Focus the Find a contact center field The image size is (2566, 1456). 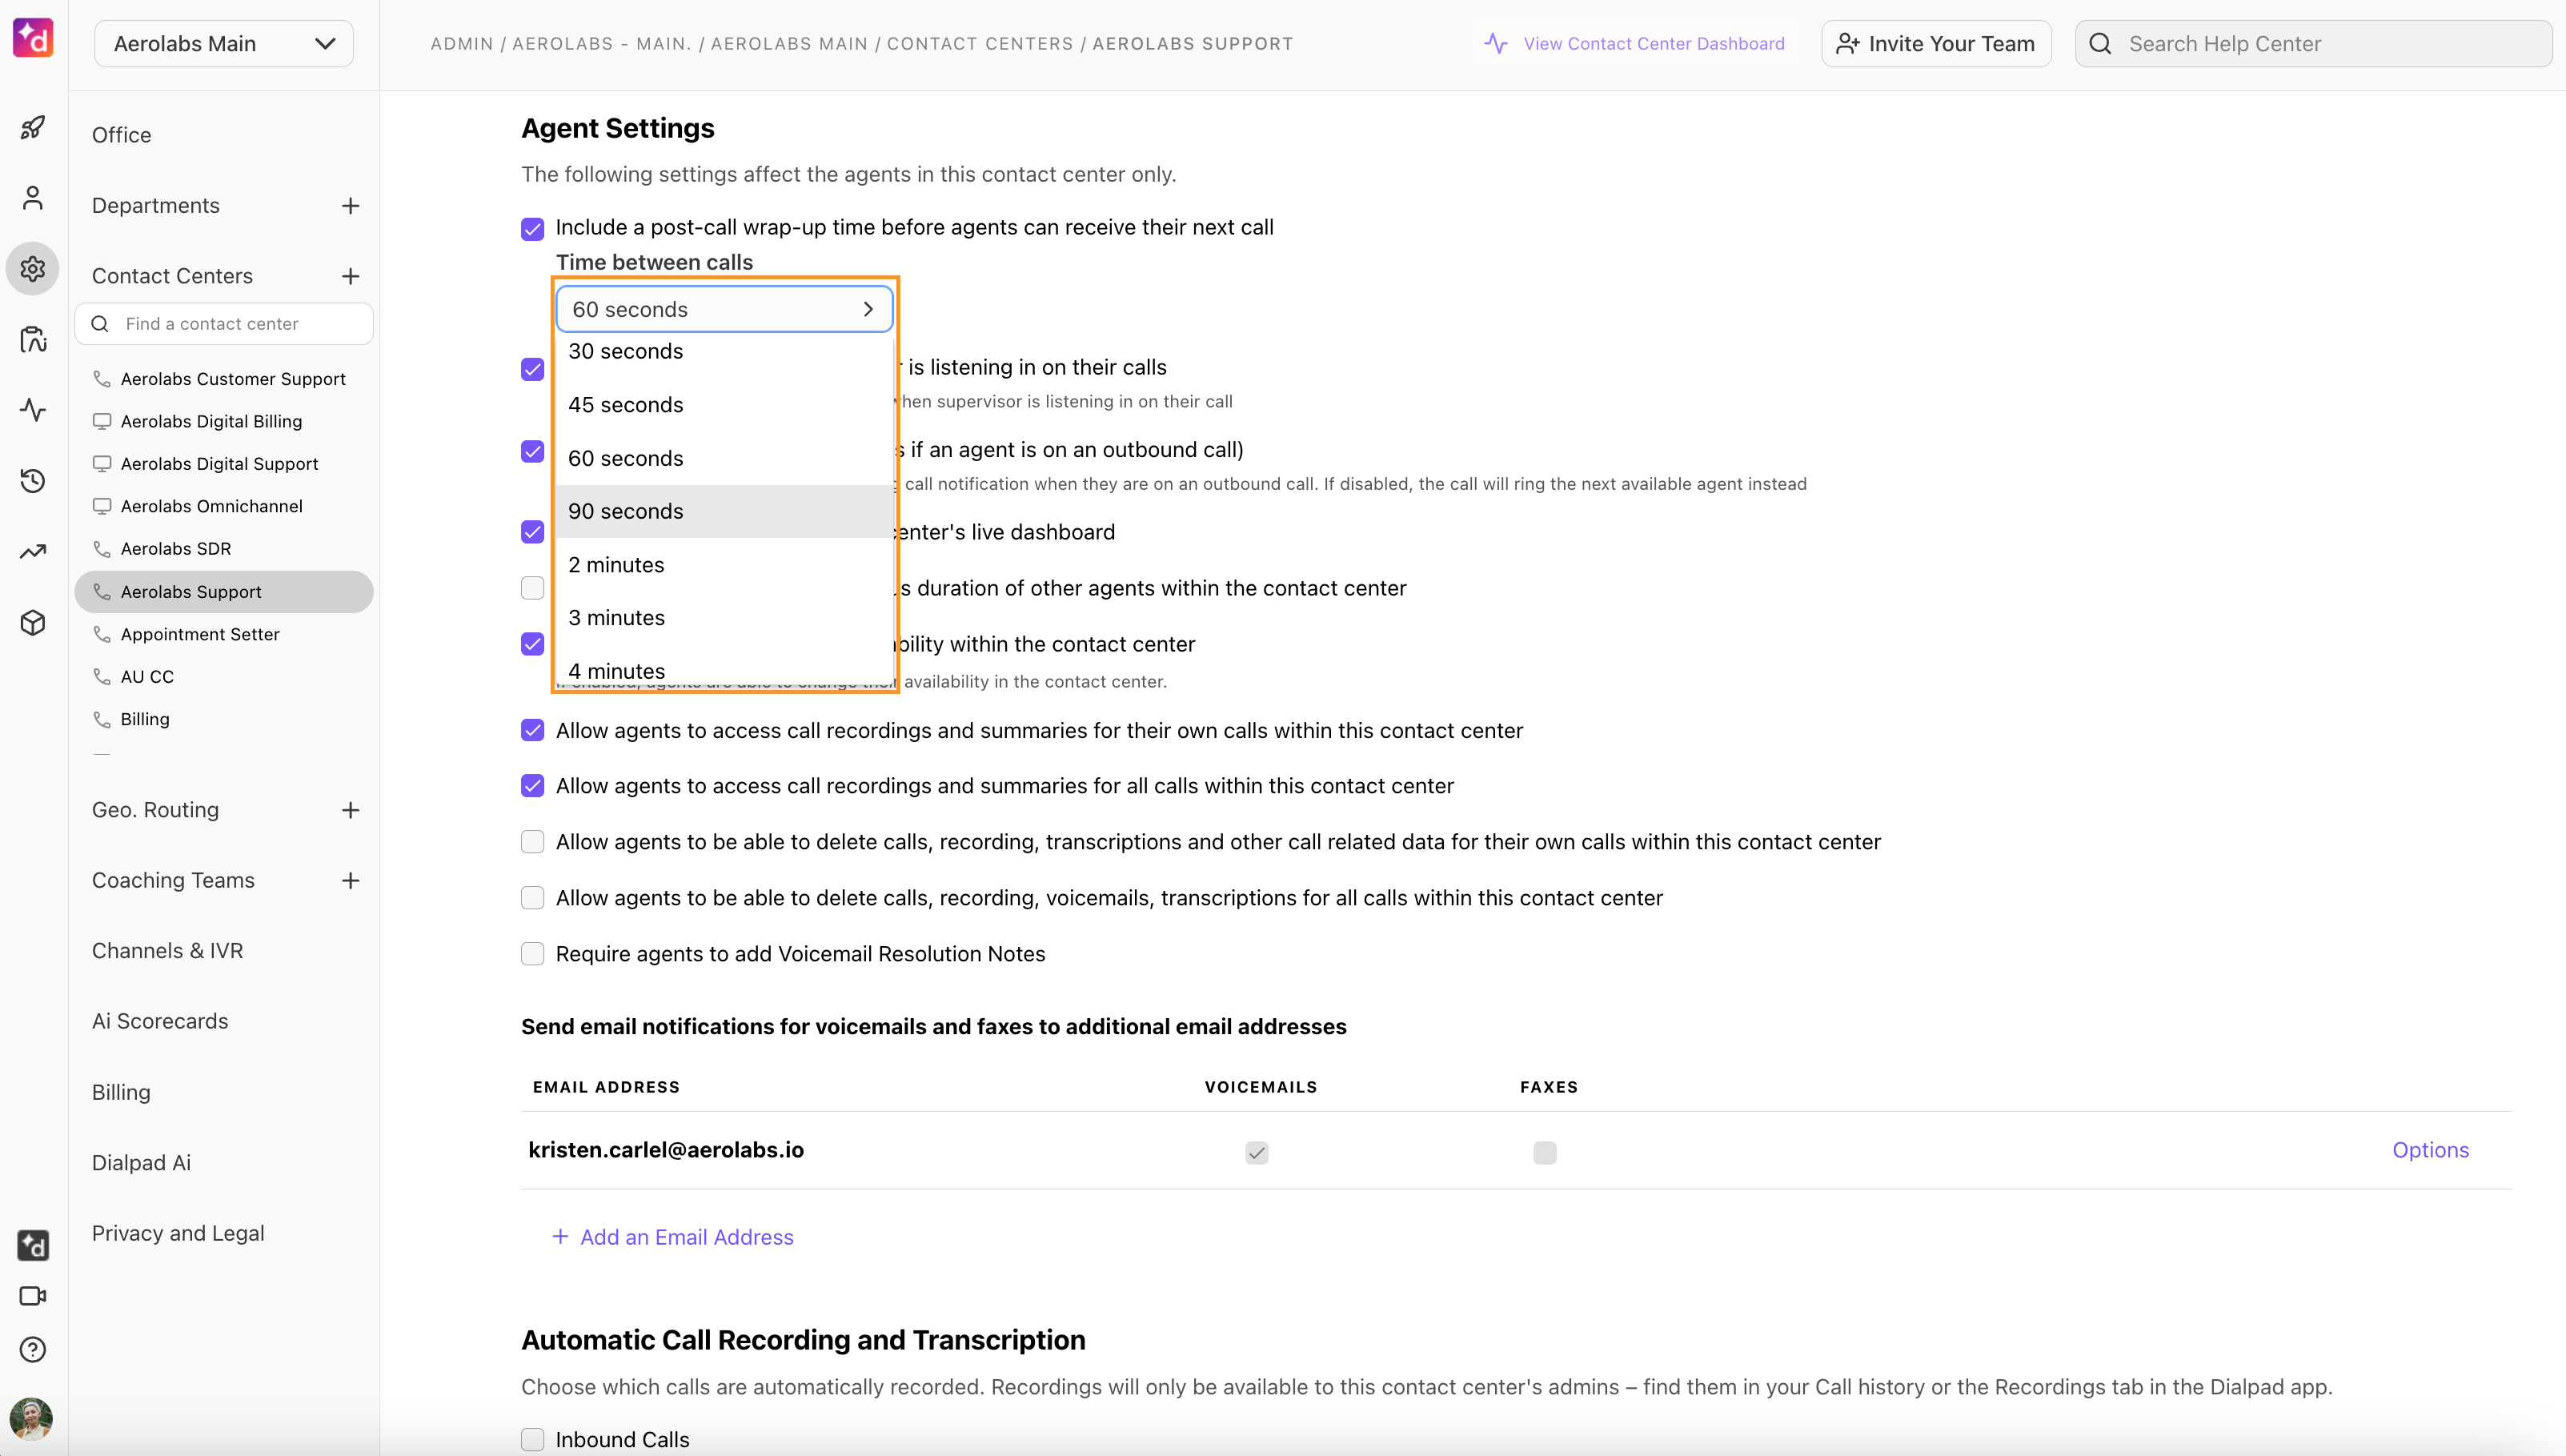tap(224, 324)
